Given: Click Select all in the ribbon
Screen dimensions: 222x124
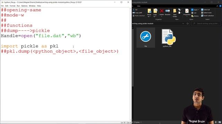Looking at the screenshot, I should tap(205, 10).
